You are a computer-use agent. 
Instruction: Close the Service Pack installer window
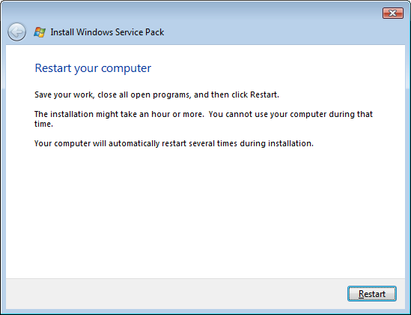(x=392, y=13)
